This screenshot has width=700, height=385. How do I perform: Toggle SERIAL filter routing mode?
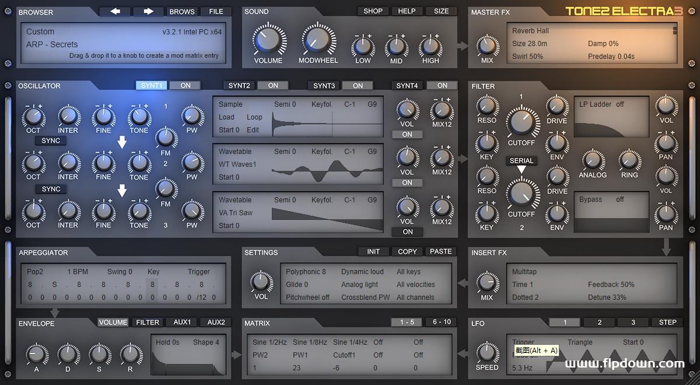[x=521, y=160]
